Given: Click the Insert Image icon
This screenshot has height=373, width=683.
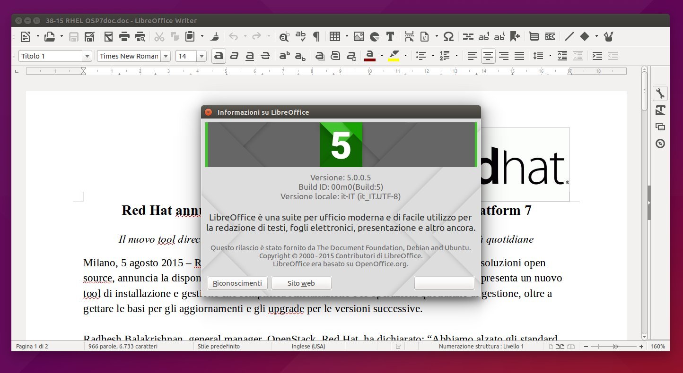Looking at the screenshot, I should pos(359,36).
